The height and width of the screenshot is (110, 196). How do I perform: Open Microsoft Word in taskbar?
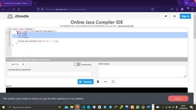pyautogui.click(x=149, y=107)
